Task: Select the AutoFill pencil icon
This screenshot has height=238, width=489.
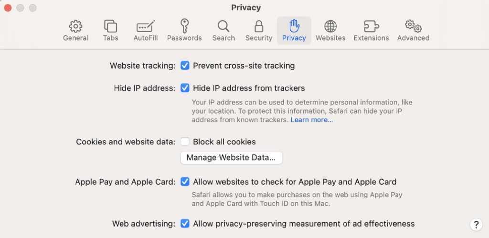Action: [x=146, y=26]
